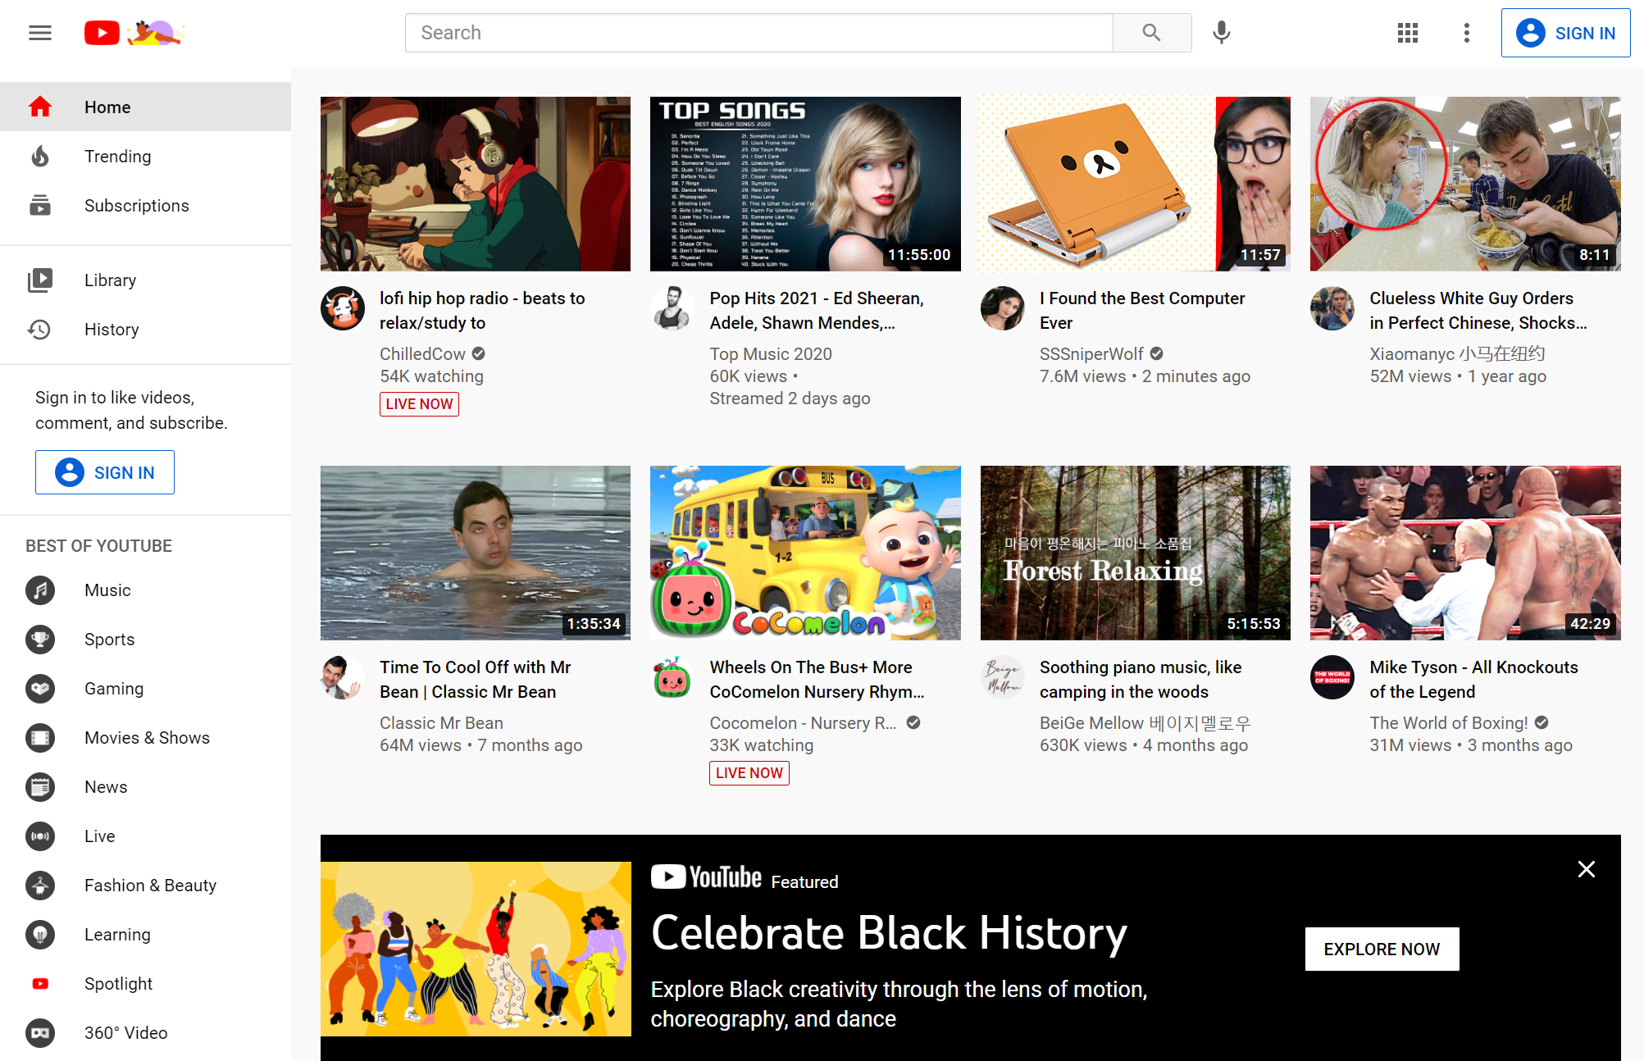Viewport: 1644px width, 1061px height.
Task: Dismiss the Celebrate Black History banner
Action: click(x=1586, y=869)
